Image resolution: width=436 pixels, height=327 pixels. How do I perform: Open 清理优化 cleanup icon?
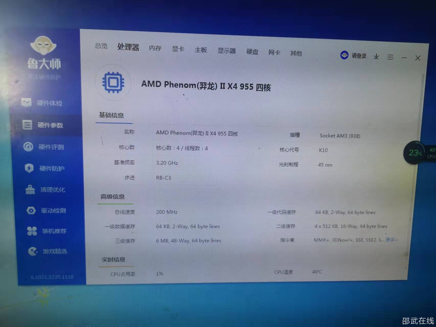click(x=30, y=189)
